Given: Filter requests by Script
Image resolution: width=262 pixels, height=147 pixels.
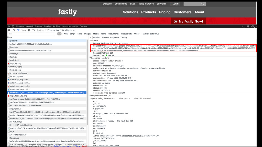Looking at the screenshot, I should [x=72, y=34].
